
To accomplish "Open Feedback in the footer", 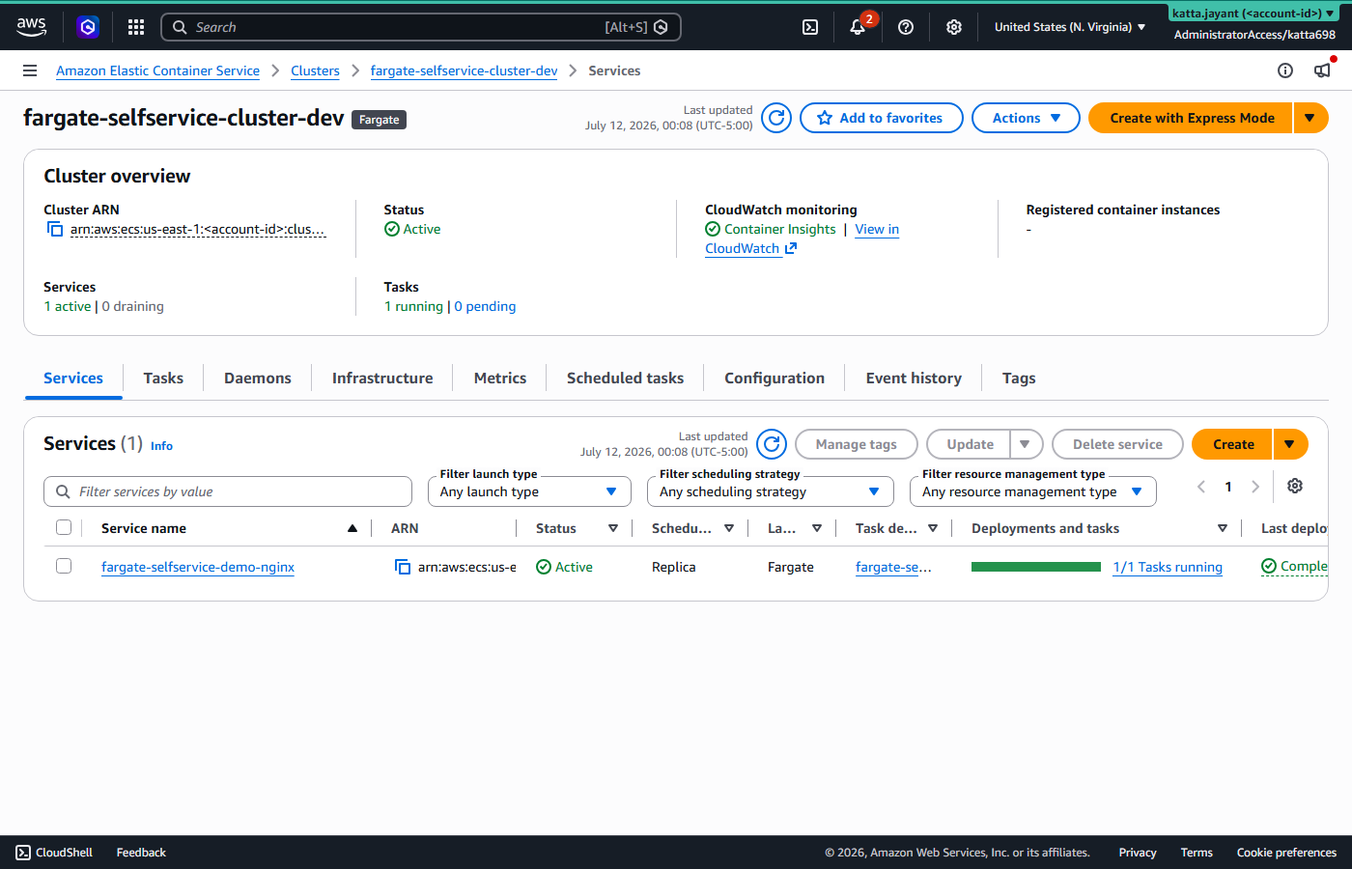I will (141, 853).
